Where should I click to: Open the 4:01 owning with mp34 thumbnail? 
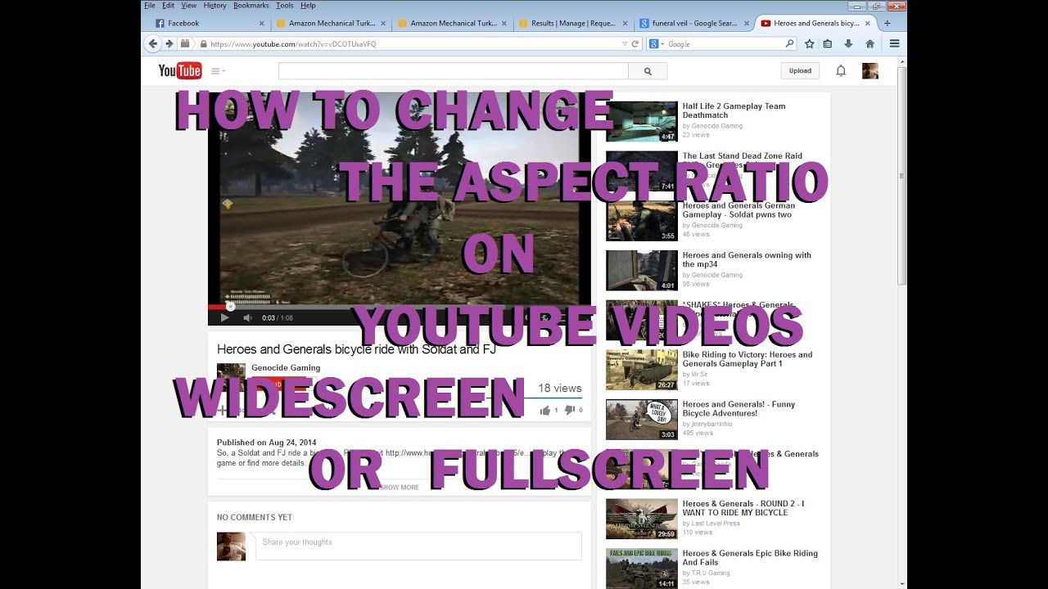(642, 271)
